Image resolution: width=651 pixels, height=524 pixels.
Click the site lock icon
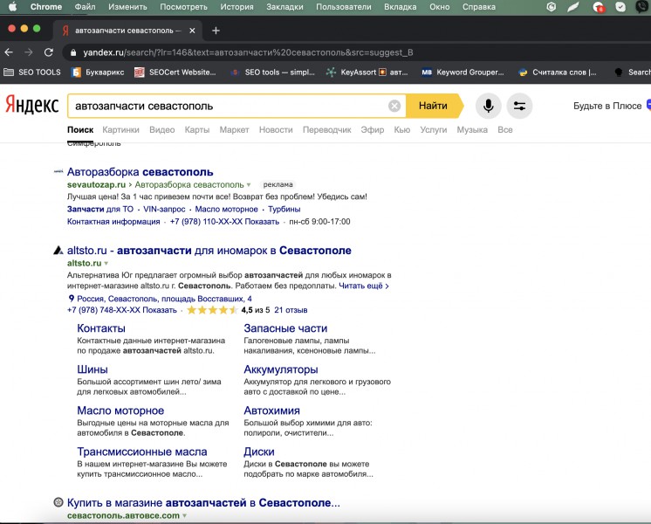[x=73, y=52]
